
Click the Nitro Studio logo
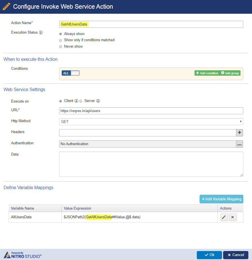tap(22, 255)
